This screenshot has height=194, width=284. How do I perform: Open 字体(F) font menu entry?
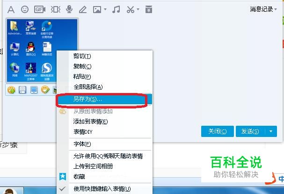point(104,144)
